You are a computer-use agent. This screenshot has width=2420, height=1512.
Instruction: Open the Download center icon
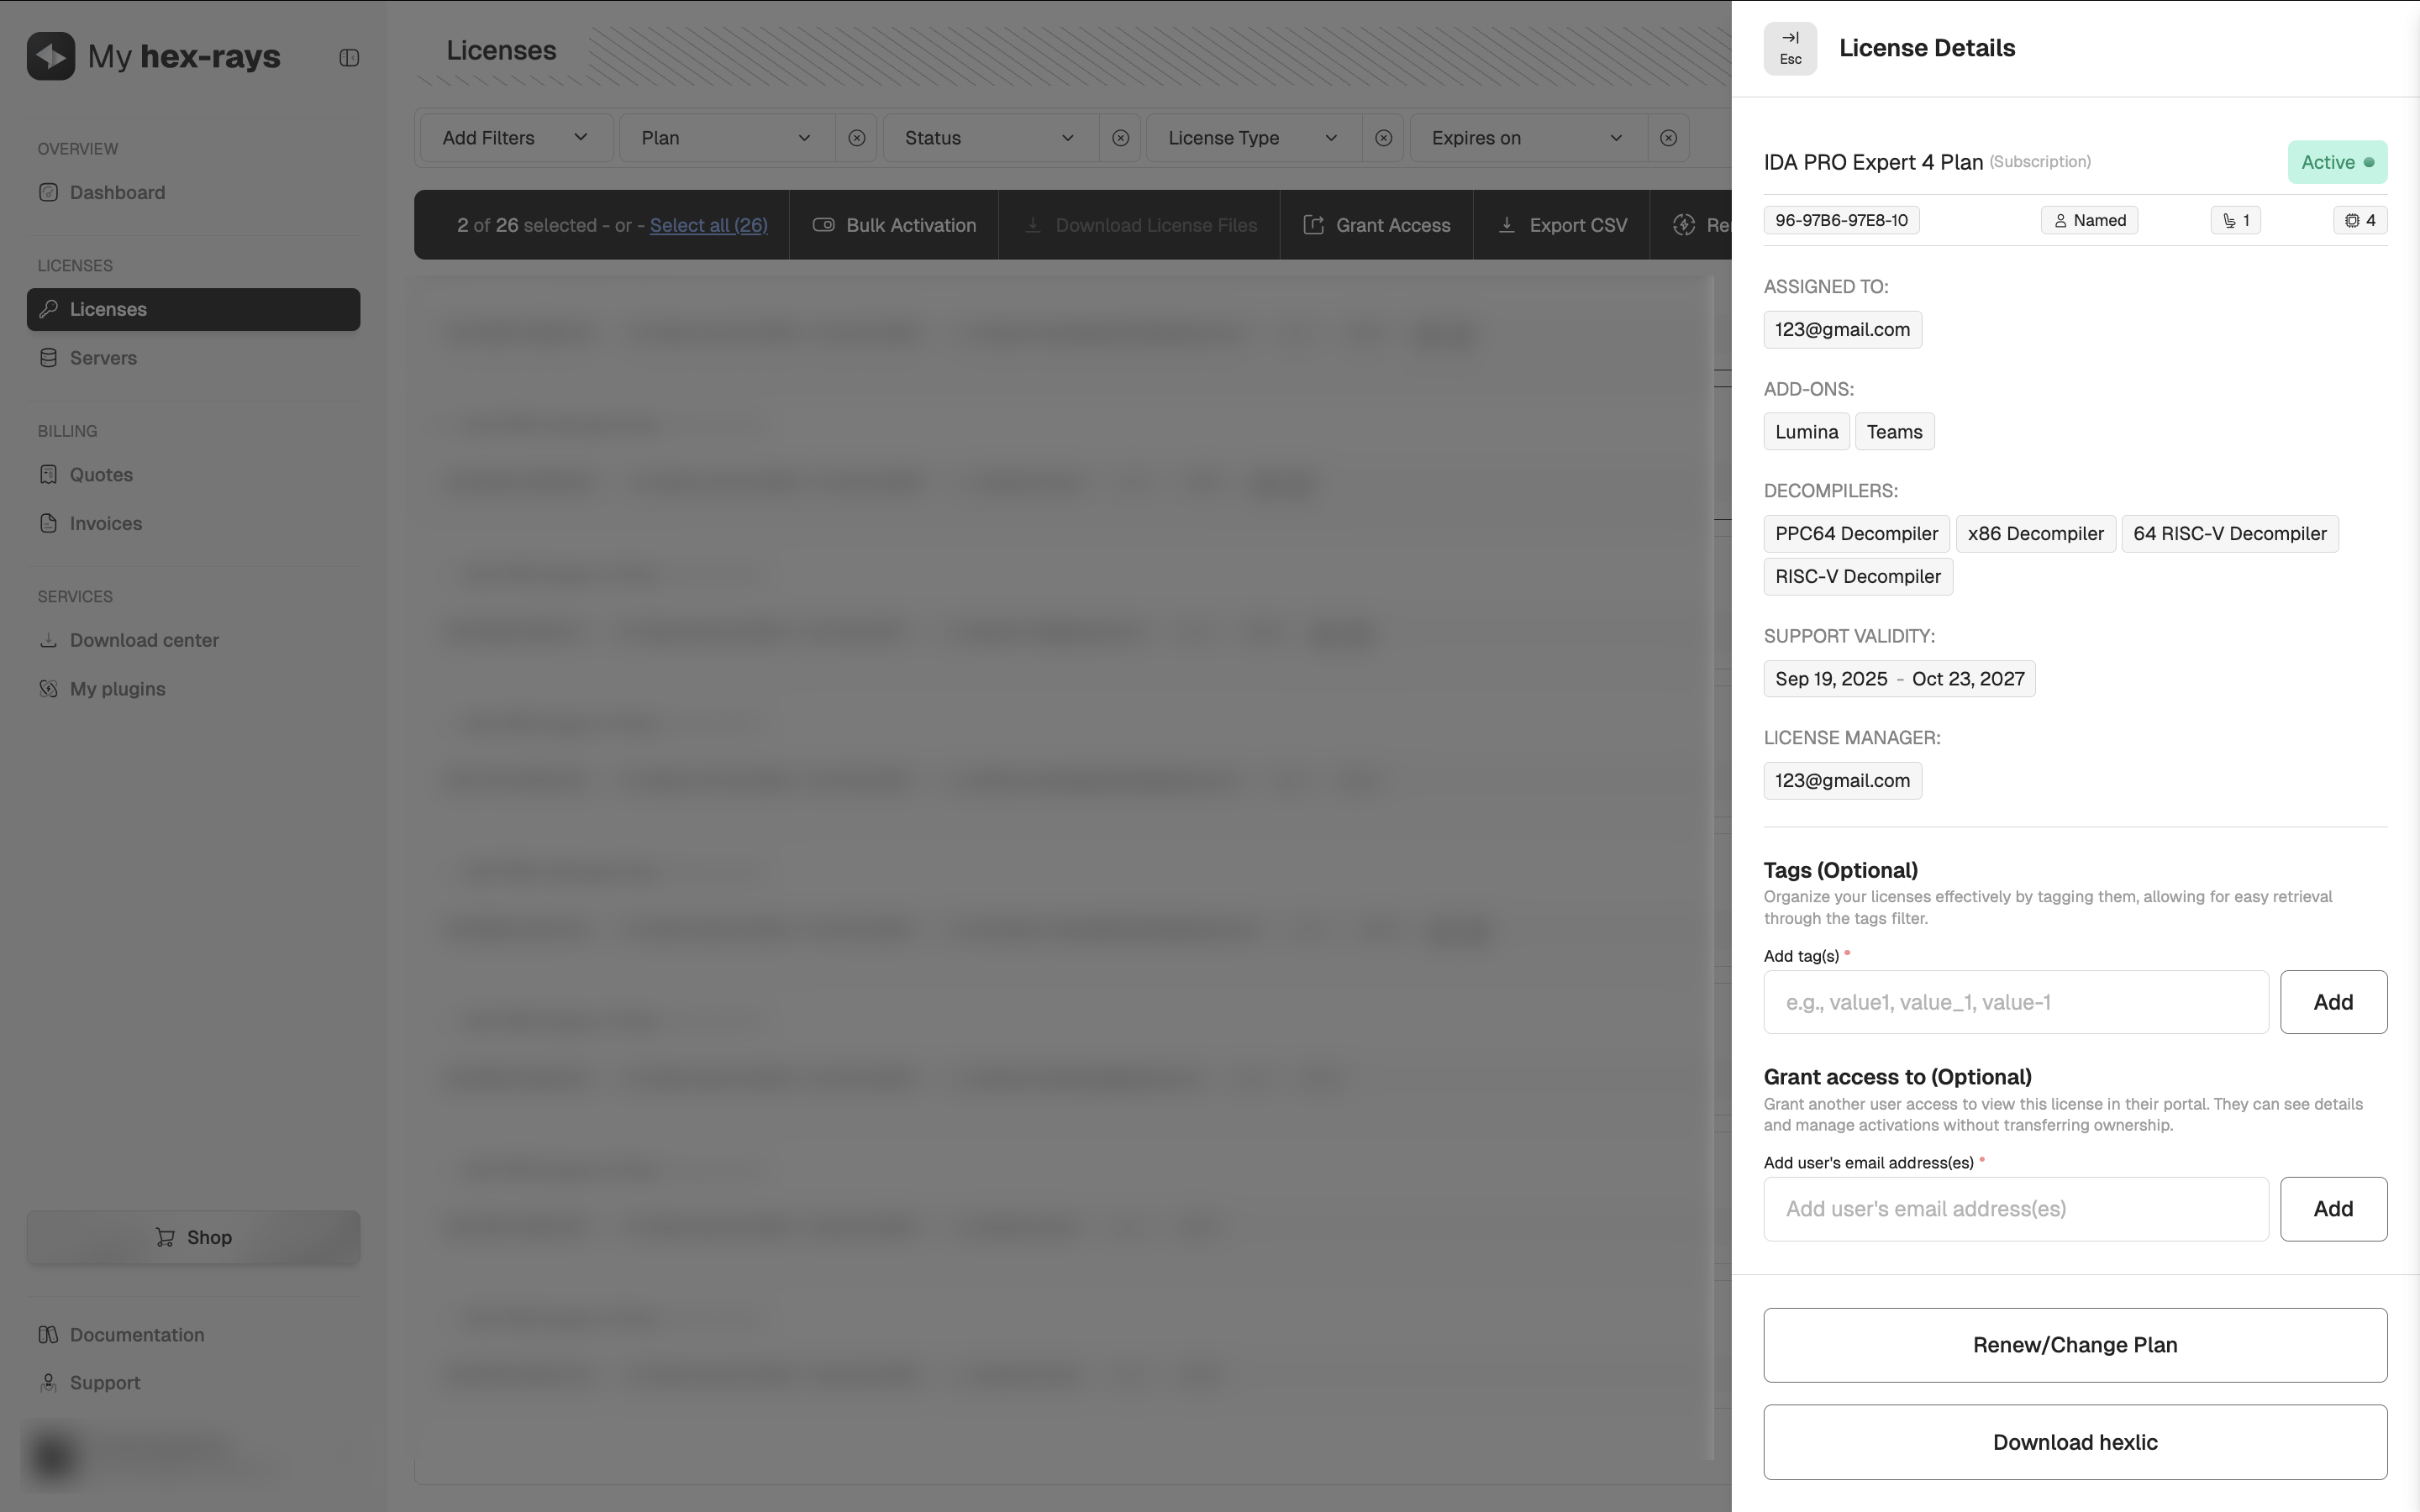click(50, 640)
